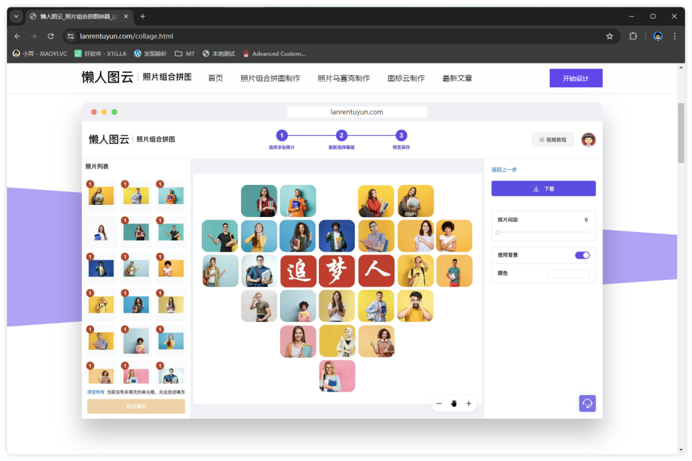Bookmark this page with the star icon
Image resolution: width=692 pixels, height=461 pixels.
609,36
